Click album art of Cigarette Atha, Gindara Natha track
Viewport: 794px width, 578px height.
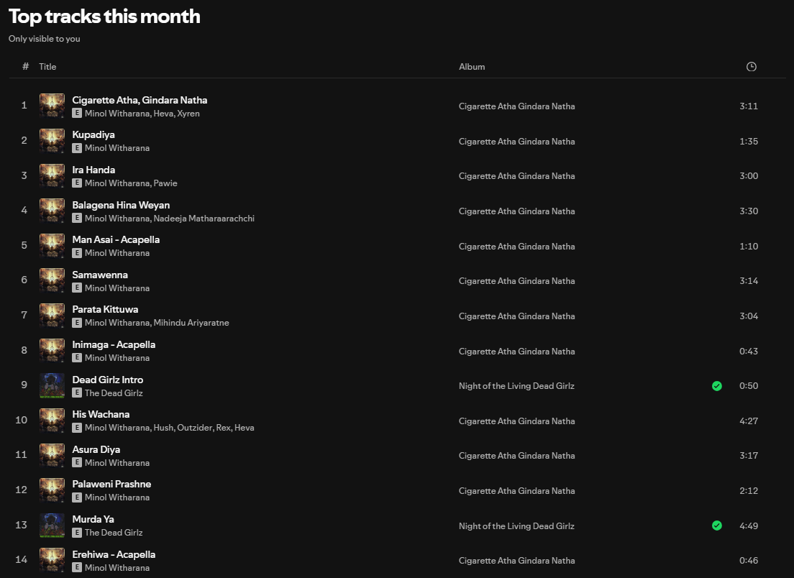coord(53,106)
